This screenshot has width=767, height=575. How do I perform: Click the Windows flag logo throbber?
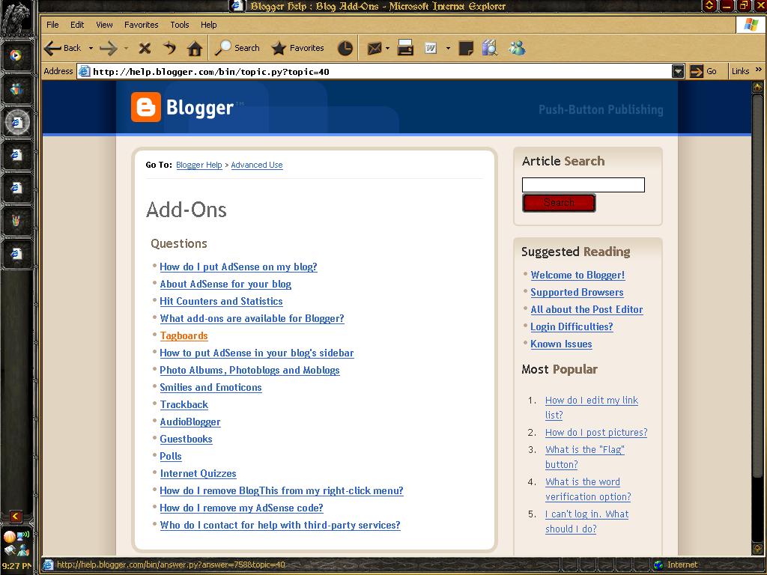click(x=751, y=25)
